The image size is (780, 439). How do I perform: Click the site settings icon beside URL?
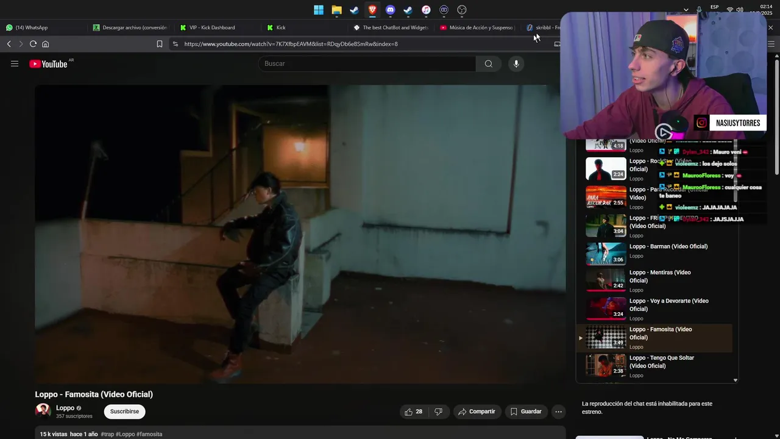point(175,44)
